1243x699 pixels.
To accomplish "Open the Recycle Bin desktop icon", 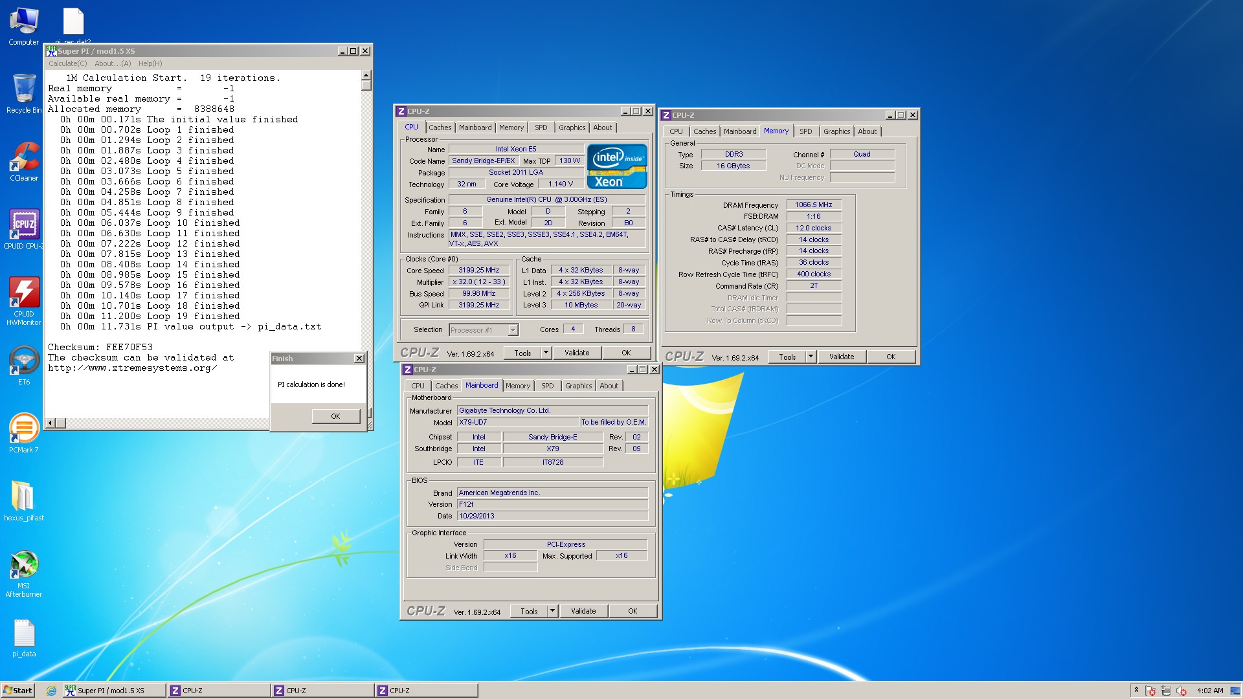I will point(24,94).
